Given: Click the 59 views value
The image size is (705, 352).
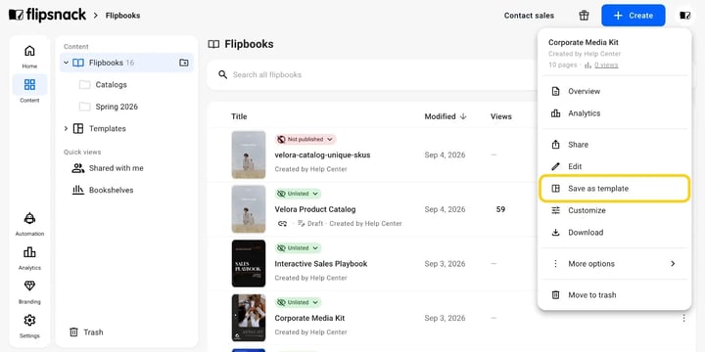Looking at the screenshot, I should (500, 209).
